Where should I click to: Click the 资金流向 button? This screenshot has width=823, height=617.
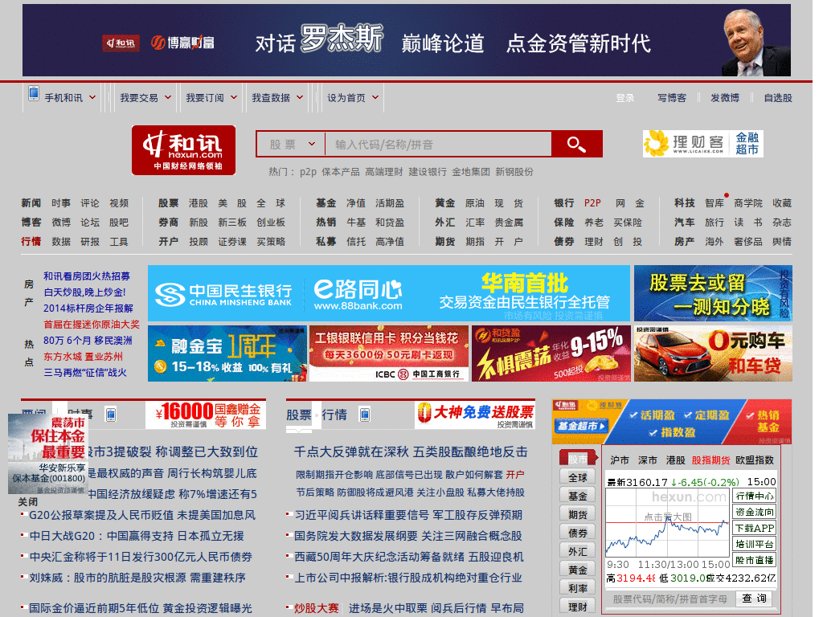[x=754, y=512]
